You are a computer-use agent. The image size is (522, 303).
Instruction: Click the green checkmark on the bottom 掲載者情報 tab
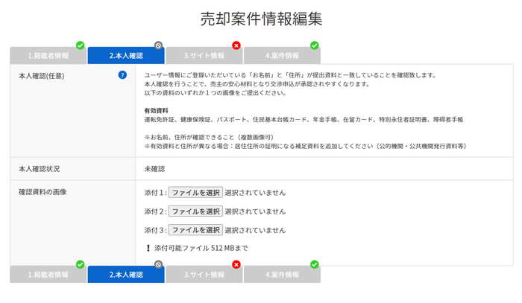point(80,264)
